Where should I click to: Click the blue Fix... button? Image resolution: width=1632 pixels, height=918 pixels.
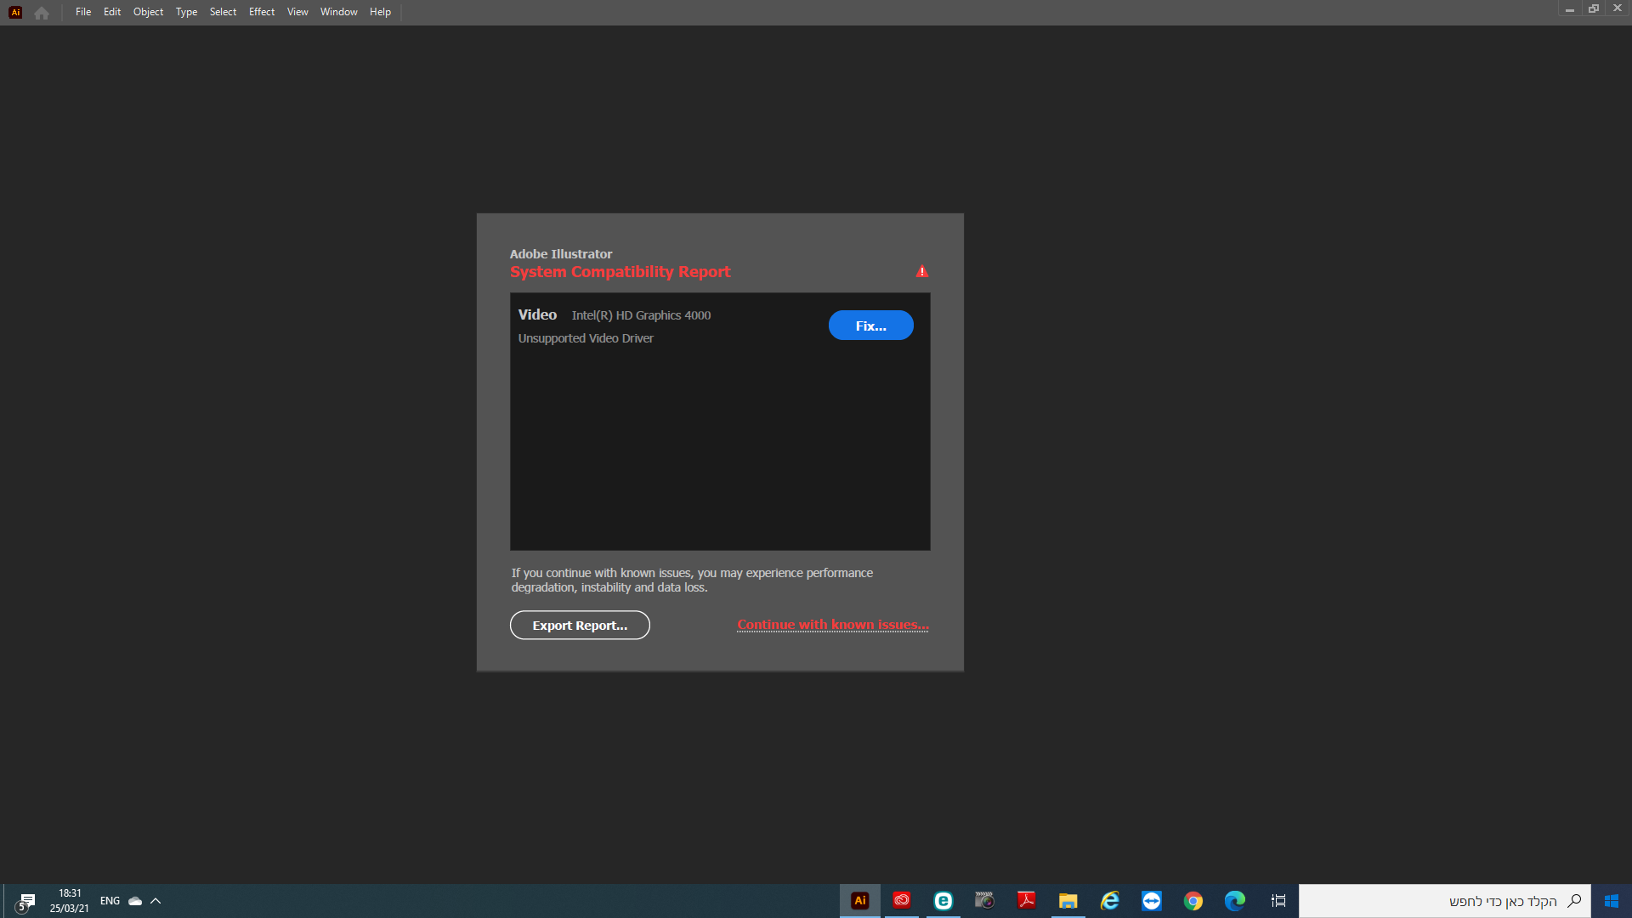[871, 326]
